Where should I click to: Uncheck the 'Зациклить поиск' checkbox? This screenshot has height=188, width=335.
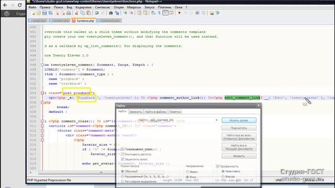122,159
